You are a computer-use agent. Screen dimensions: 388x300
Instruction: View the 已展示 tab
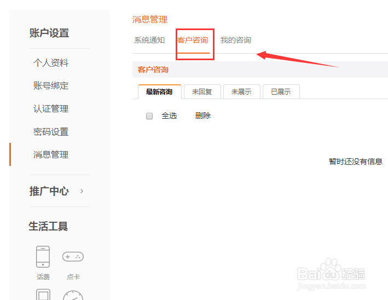point(281,91)
